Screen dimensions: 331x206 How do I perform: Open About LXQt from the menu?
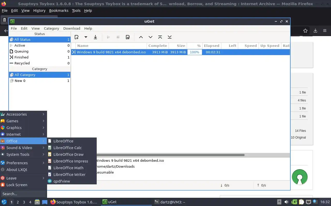[x=23, y=170]
